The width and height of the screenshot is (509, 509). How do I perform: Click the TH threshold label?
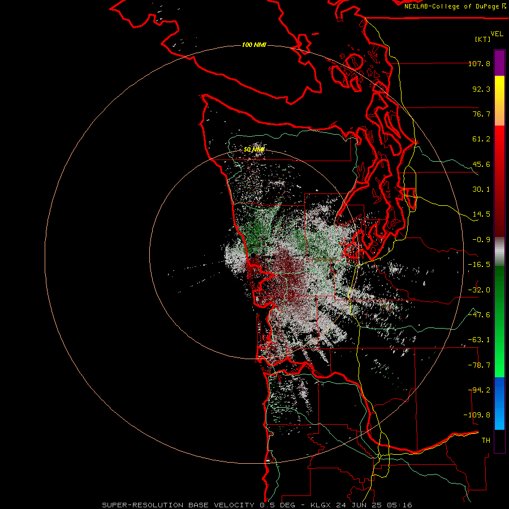pyautogui.click(x=486, y=441)
